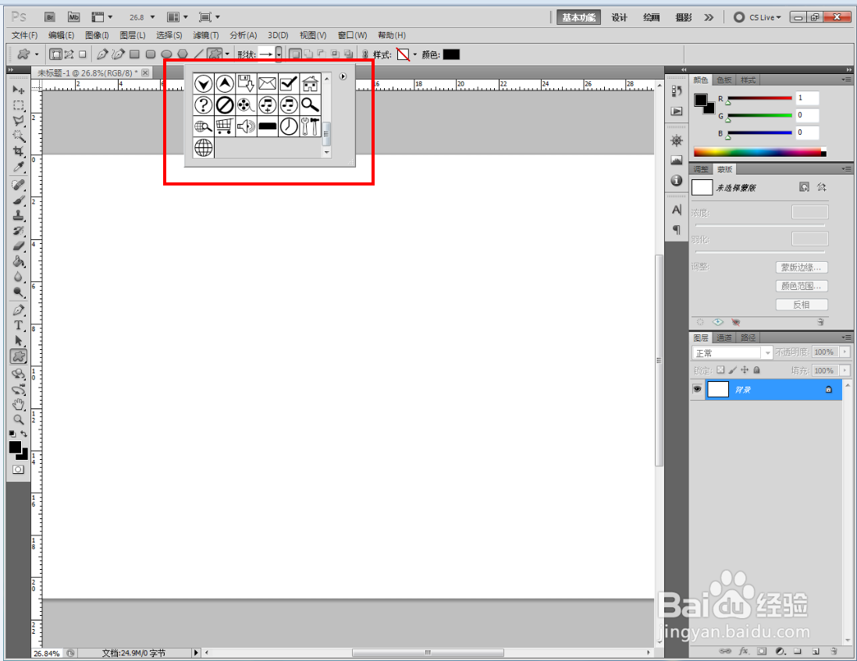
Task: Launch Adobe Bridge from top bar
Action: point(50,17)
